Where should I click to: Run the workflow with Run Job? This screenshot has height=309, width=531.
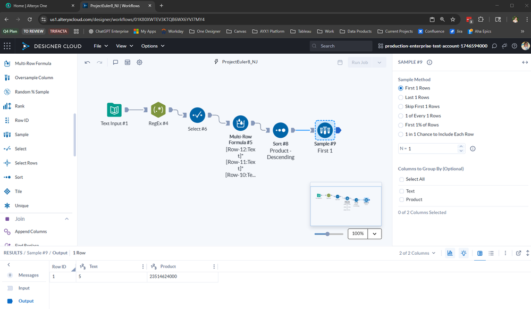point(360,62)
